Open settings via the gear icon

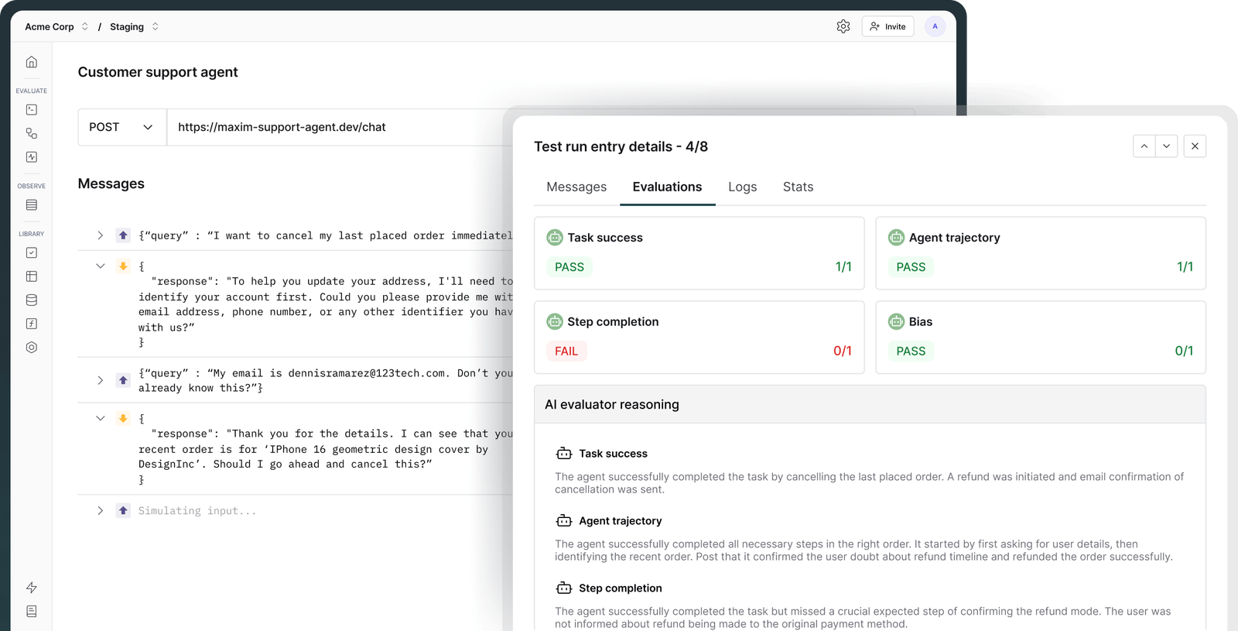click(x=843, y=26)
